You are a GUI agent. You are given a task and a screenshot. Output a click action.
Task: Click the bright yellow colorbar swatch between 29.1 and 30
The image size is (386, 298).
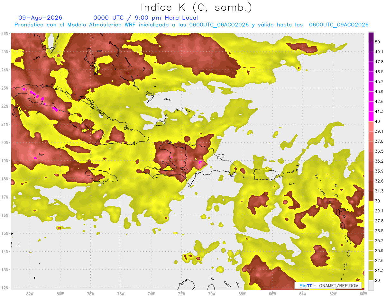[x=371, y=206]
